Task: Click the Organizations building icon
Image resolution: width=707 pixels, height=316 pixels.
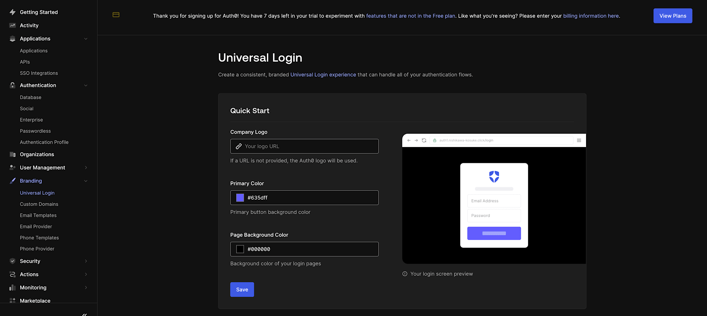Action: tap(13, 154)
